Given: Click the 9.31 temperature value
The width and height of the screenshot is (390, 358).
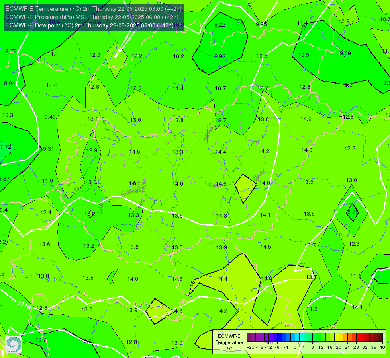Looking at the screenshot, I should (48, 149).
